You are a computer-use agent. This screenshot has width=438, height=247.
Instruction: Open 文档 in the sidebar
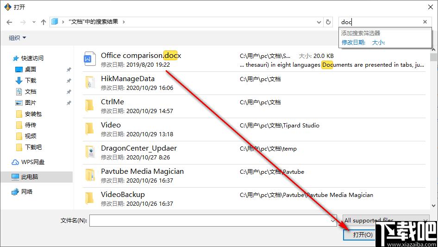click(x=26, y=92)
